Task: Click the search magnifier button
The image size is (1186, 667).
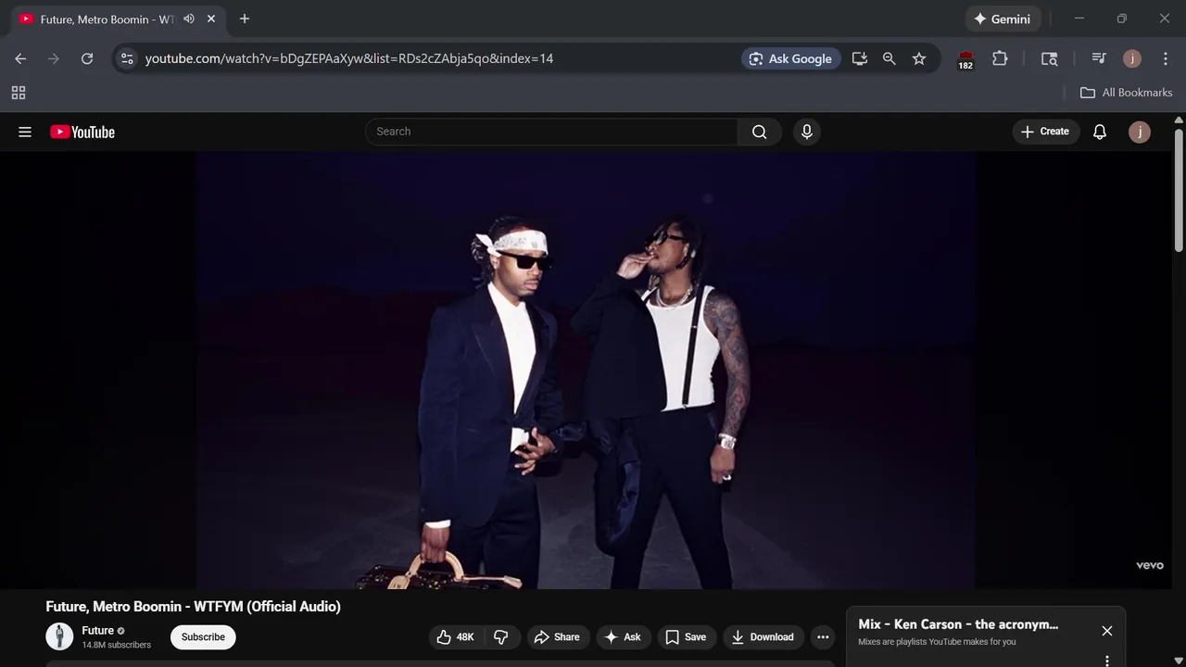Action: click(x=760, y=132)
